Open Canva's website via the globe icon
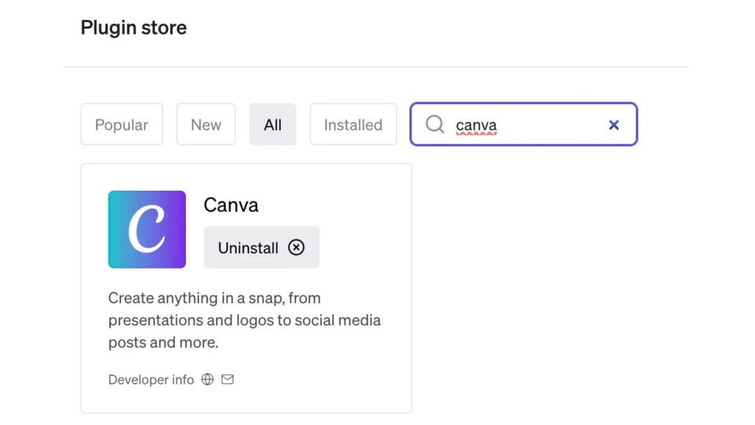The image size is (755, 425). tap(207, 379)
